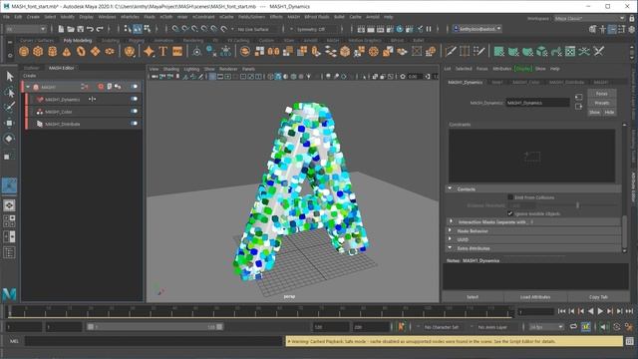Click the Hide button in Attribute Editor
638x359 pixels.
tap(609, 113)
